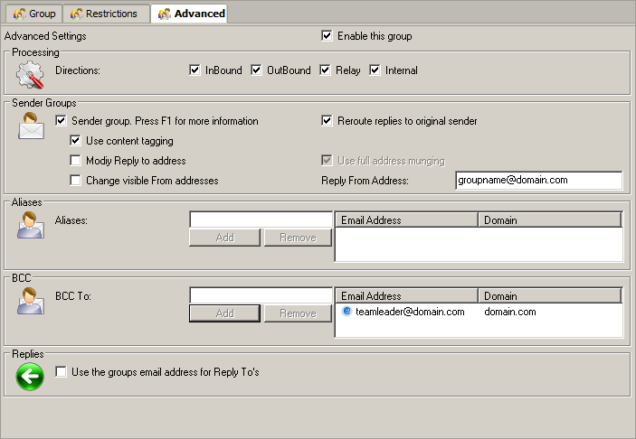This screenshot has width=636, height=439.
Task: Toggle the Enable this group checkbox
Action: click(327, 36)
